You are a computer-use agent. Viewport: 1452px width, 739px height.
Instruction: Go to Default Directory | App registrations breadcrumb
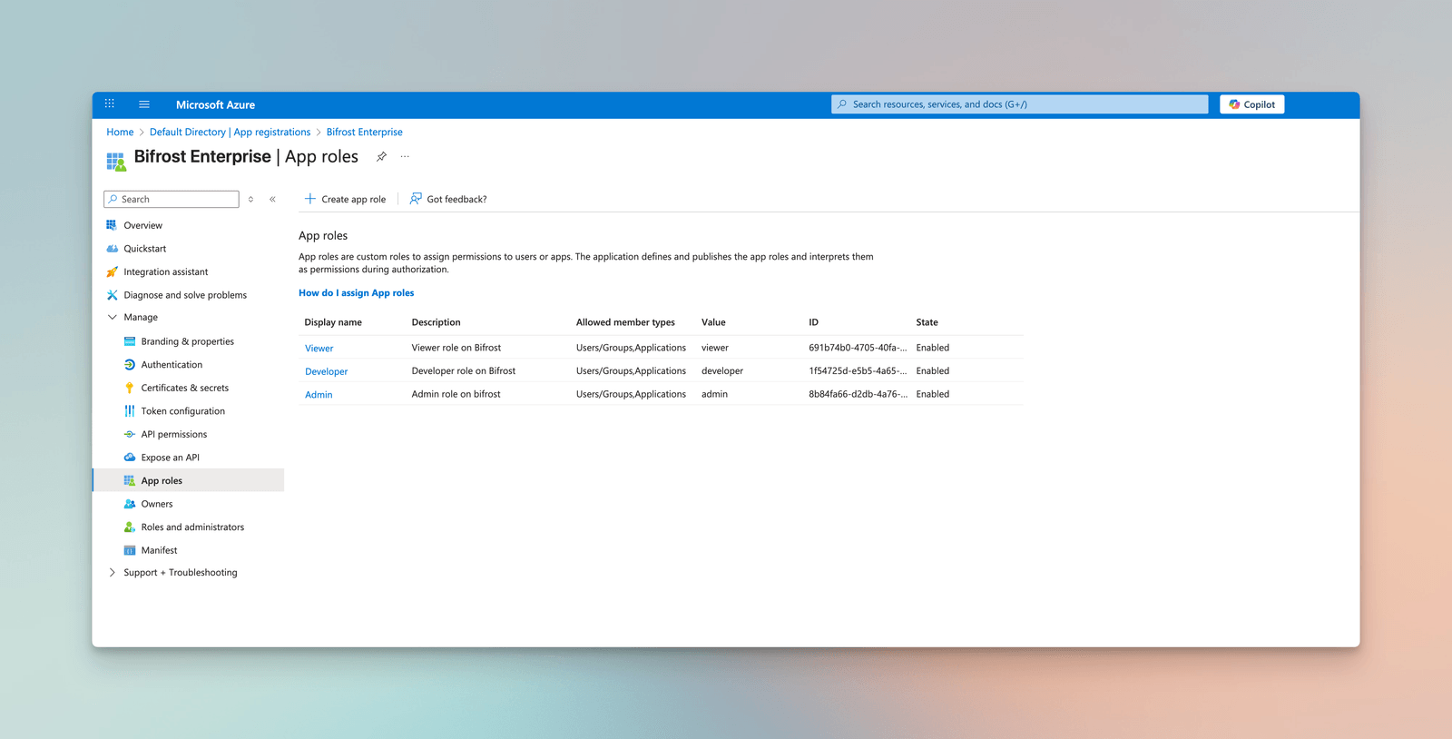(230, 132)
